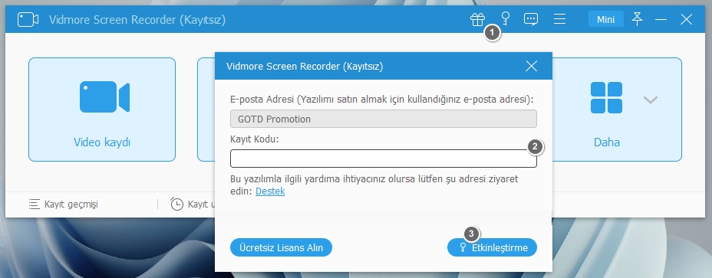Pin the recorder window on top
Image resolution: width=712 pixels, height=278 pixels.
click(638, 19)
